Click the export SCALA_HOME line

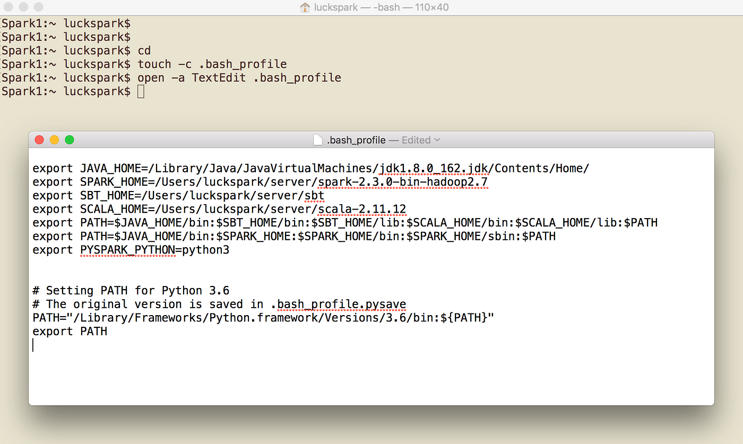pyautogui.click(x=219, y=210)
